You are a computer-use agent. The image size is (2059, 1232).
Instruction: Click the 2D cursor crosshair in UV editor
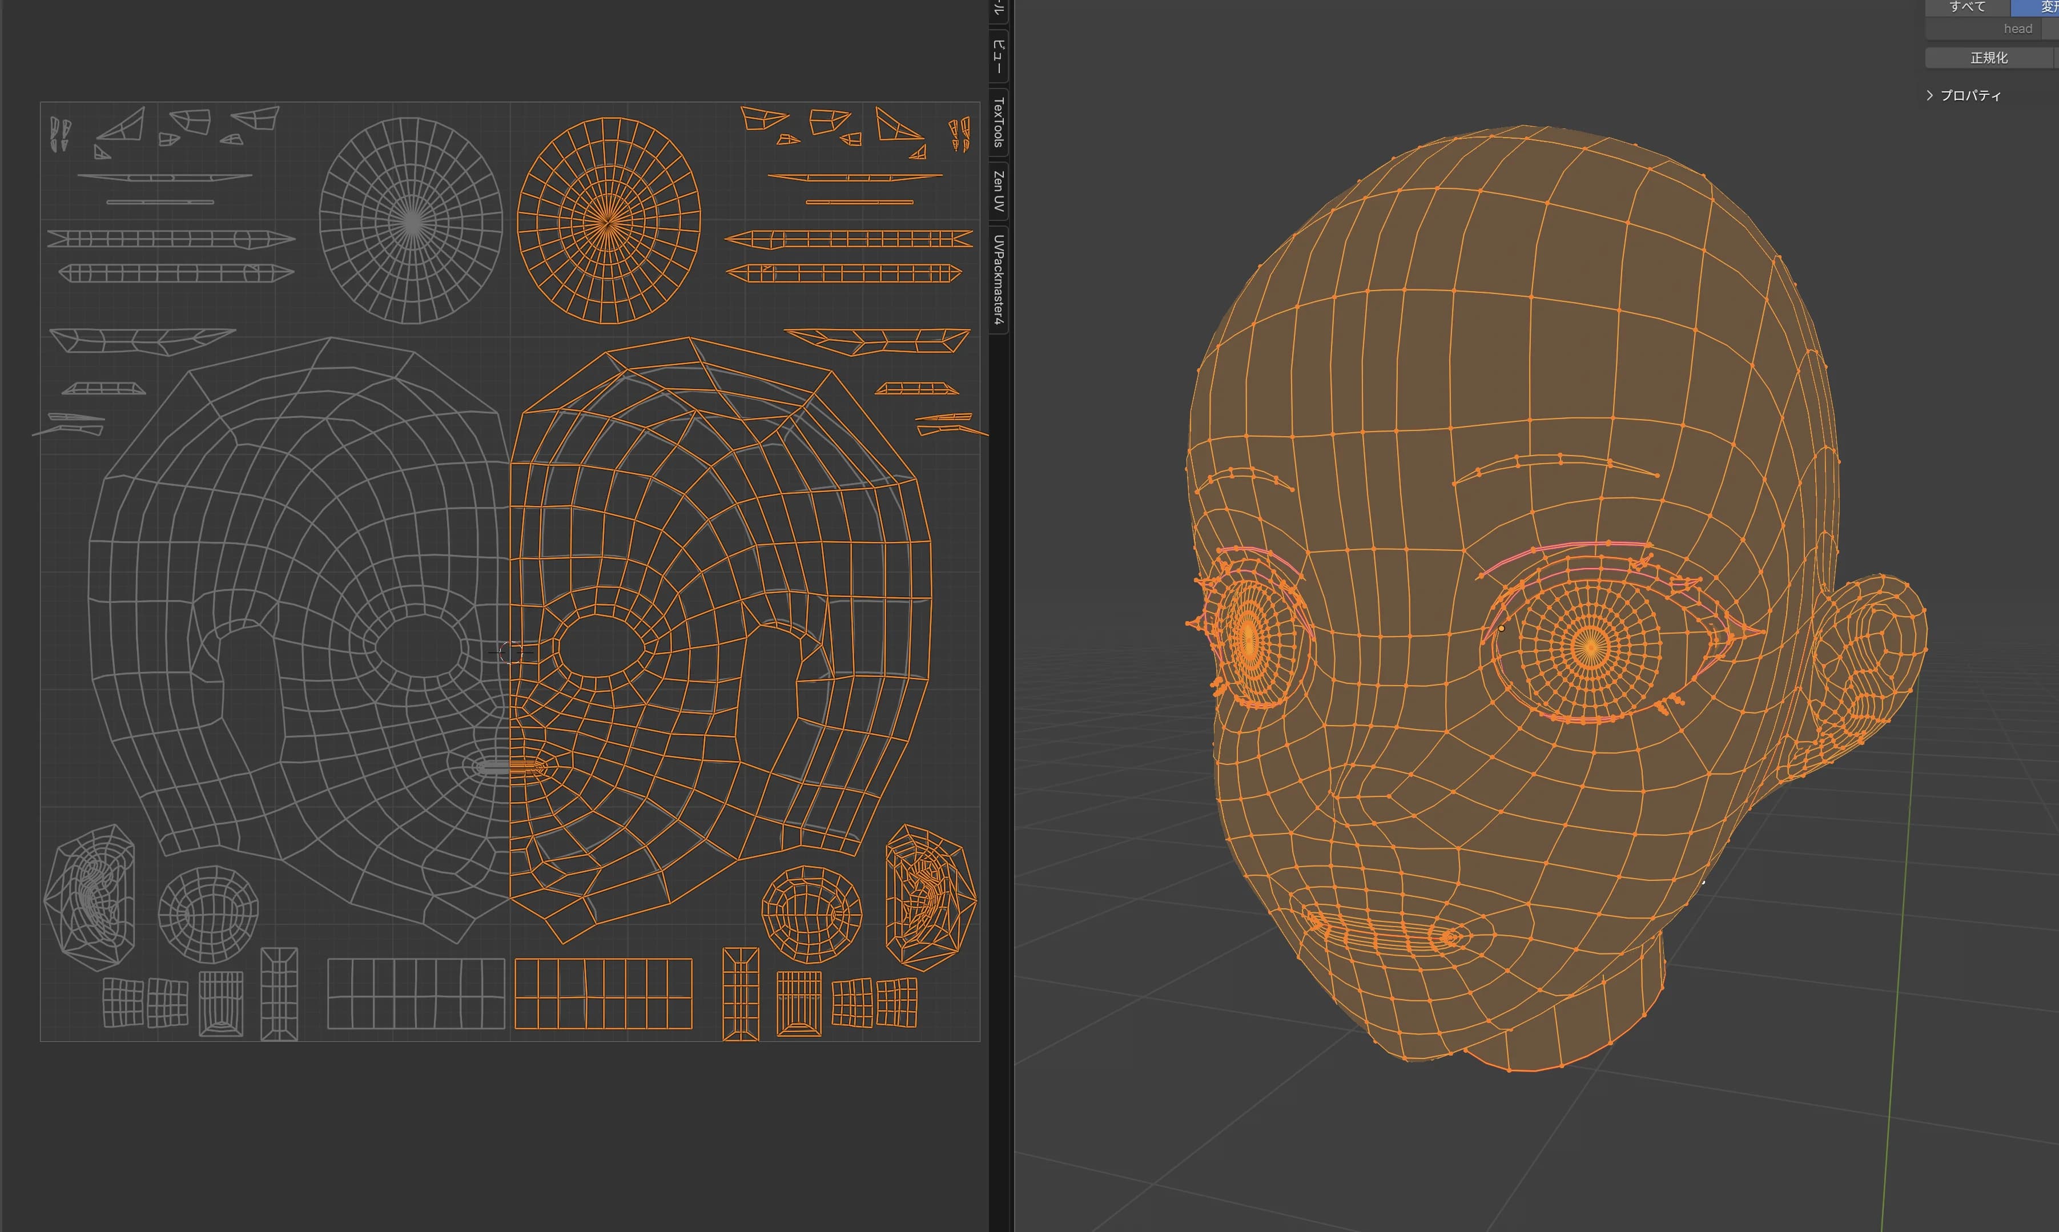(x=510, y=653)
